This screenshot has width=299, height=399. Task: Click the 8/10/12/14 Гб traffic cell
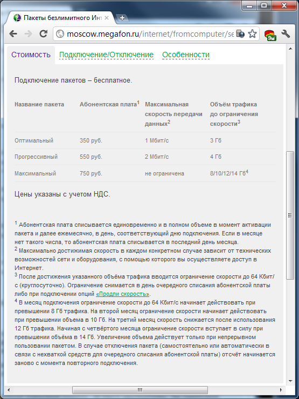(x=229, y=173)
